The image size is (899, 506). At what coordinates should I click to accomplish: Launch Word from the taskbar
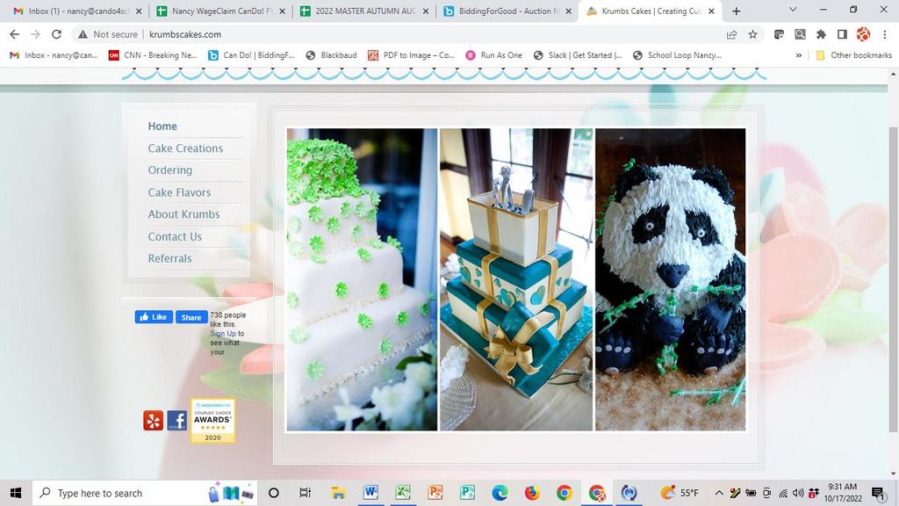tap(370, 493)
